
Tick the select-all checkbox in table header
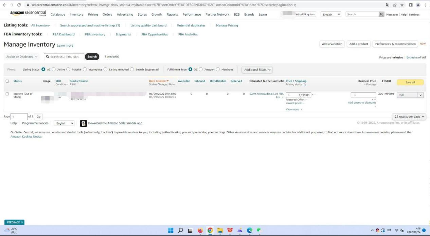click(x=7, y=81)
